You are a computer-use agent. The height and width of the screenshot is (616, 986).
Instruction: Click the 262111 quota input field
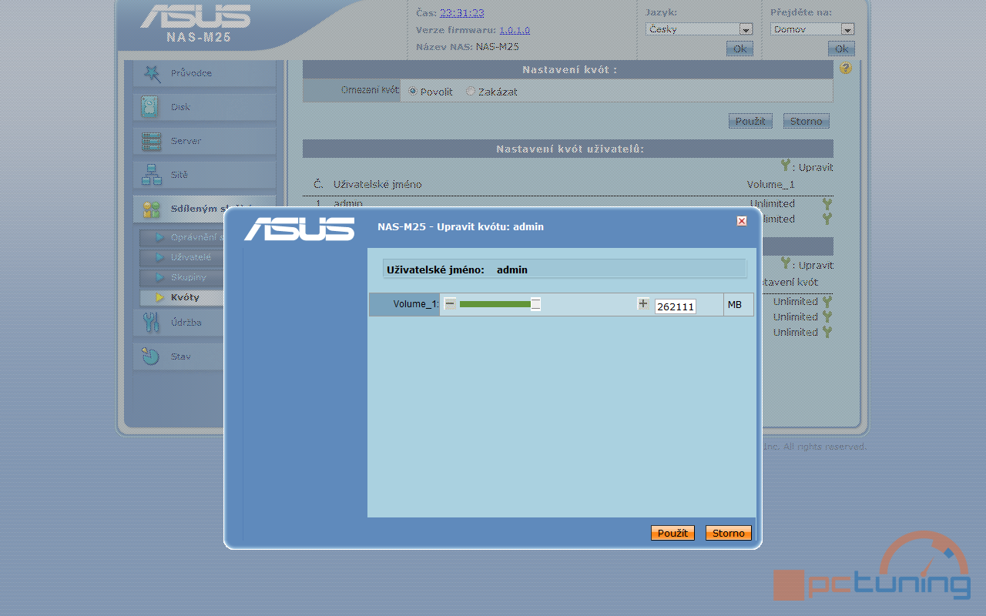click(676, 306)
